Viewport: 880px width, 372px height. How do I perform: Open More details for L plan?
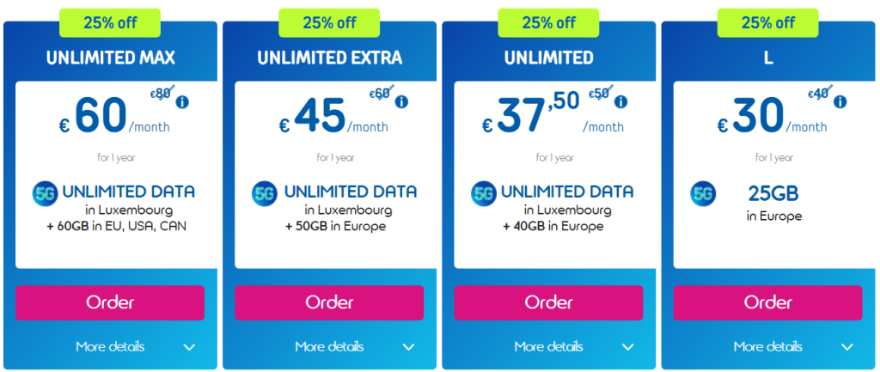coord(793,347)
